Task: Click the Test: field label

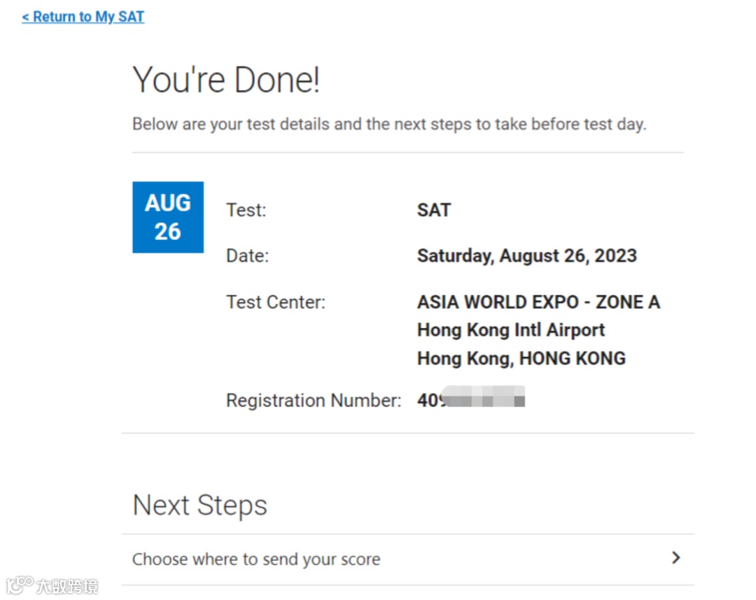Action: tap(246, 210)
